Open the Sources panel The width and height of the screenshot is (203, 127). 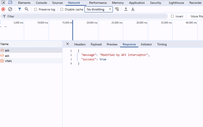click(57, 3)
